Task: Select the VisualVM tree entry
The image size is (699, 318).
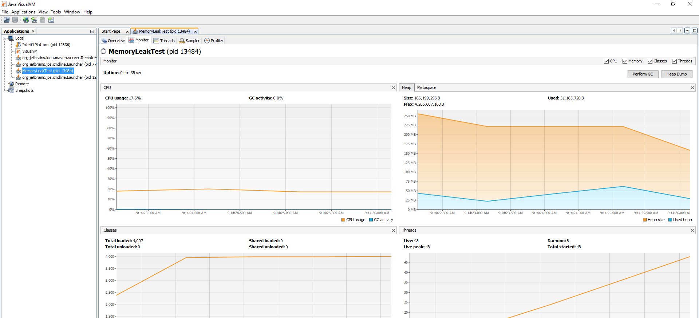Action: click(30, 51)
